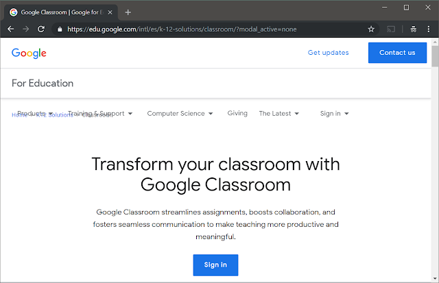439x283 pixels.
Task: Go back with the browser back arrow
Action: [x=11, y=29]
